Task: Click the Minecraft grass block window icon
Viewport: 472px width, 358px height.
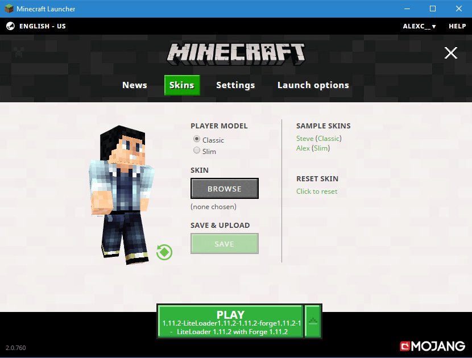Action: click(9, 9)
